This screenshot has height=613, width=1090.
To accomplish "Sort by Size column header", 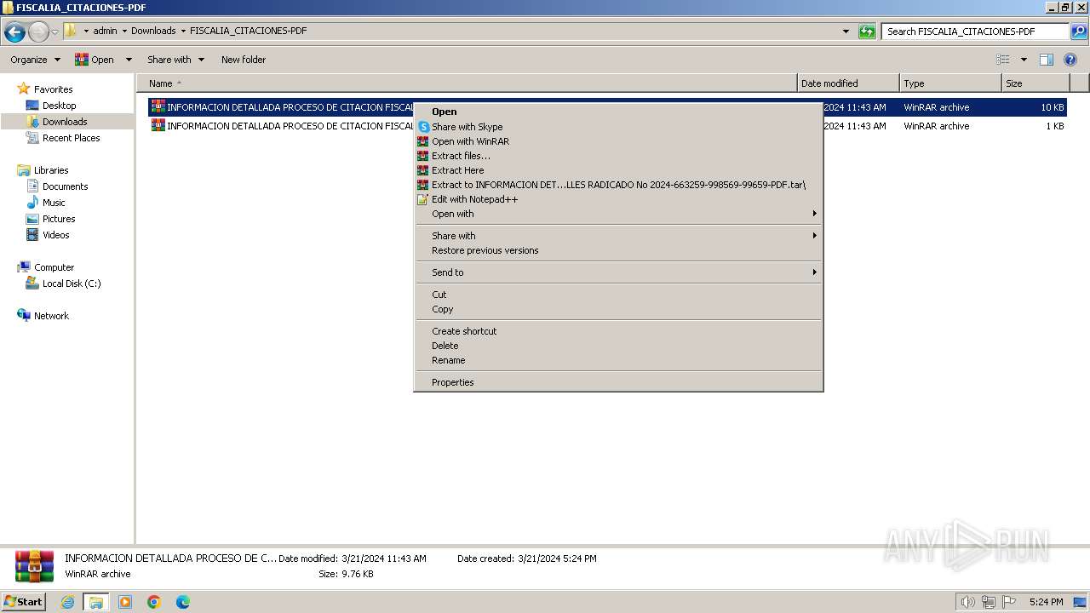I will coord(1035,83).
